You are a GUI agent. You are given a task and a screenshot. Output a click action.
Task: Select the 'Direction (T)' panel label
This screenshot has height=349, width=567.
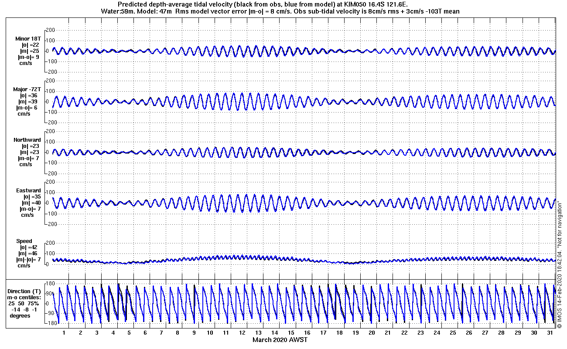[x=25, y=291]
